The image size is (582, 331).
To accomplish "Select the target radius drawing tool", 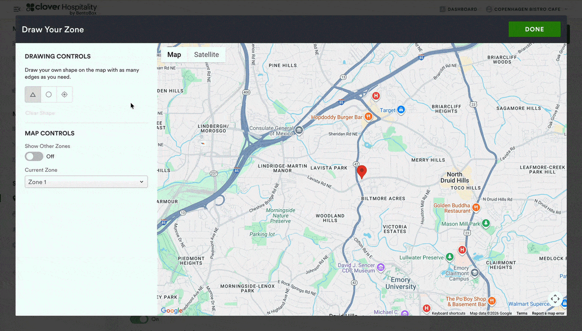I will coord(64,94).
